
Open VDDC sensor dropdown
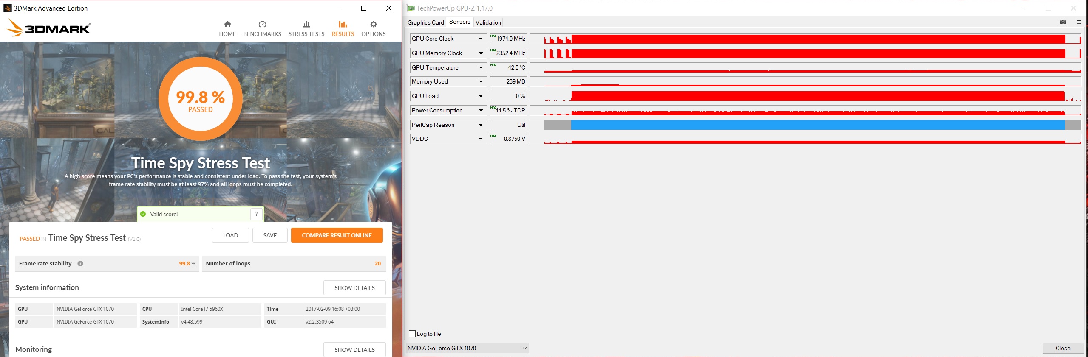[x=481, y=139]
